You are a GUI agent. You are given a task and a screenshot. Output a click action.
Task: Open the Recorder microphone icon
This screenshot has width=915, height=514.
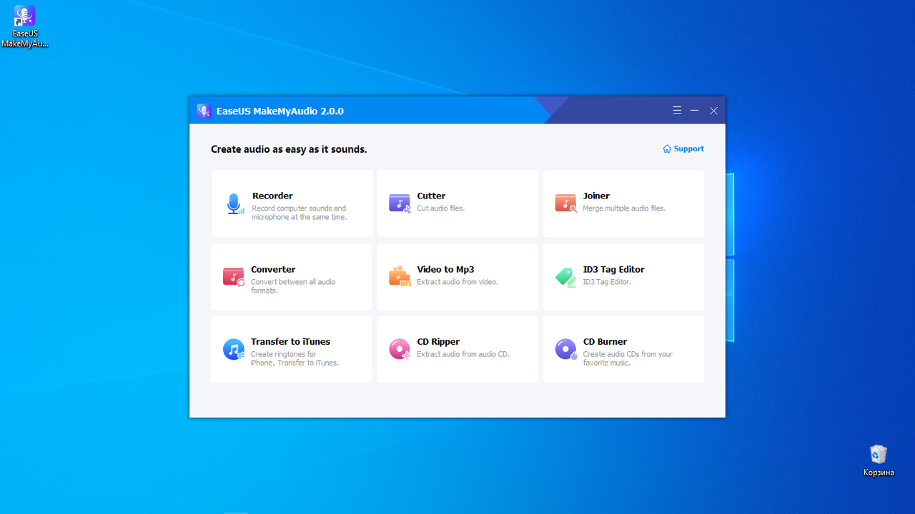click(x=235, y=204)
